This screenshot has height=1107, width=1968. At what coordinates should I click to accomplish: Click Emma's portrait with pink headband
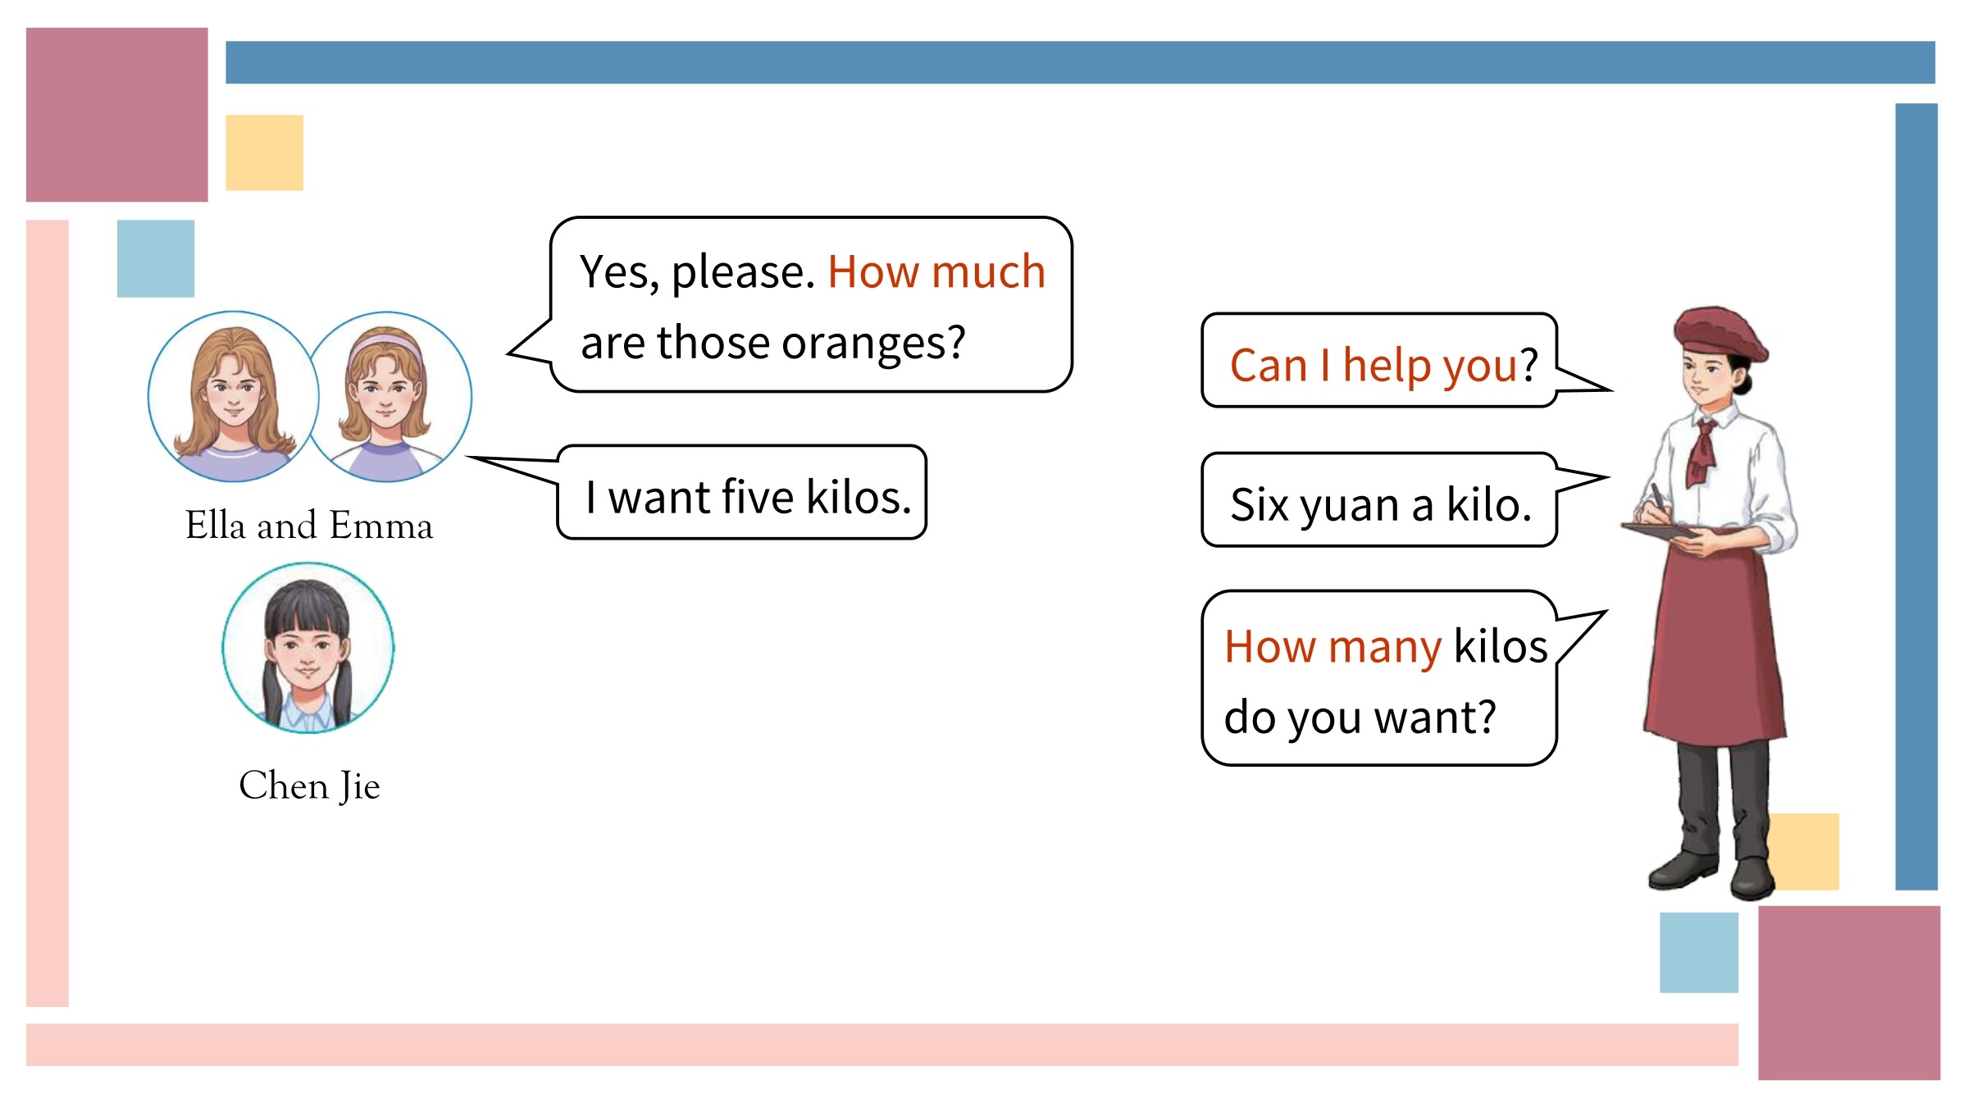click(389, 396)
